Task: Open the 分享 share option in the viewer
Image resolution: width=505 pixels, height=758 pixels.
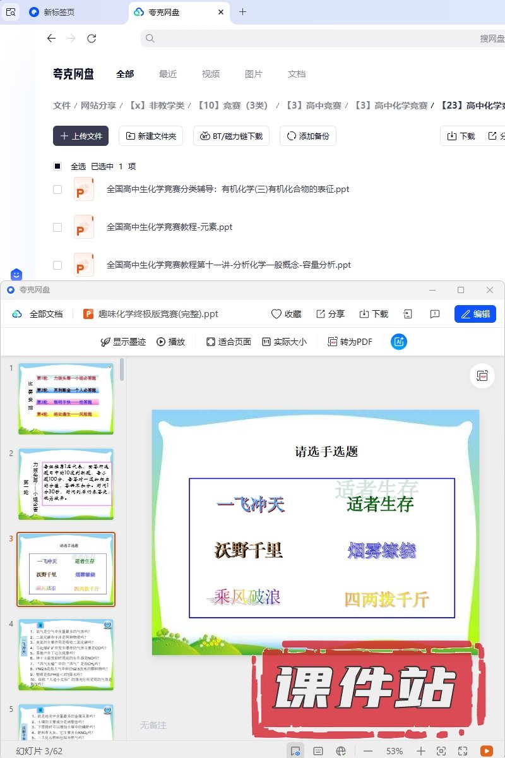Action: pos(330,314)
